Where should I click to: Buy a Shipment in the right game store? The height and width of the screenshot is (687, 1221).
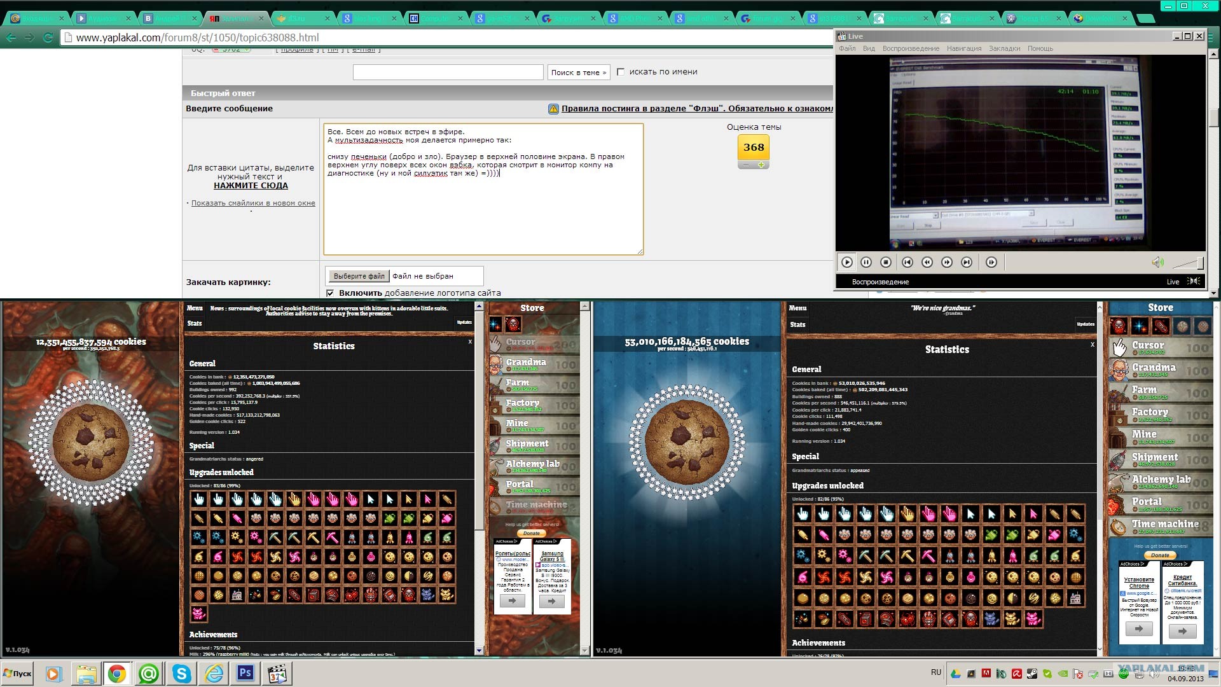pyautogui.click(x=1161, y=459)
